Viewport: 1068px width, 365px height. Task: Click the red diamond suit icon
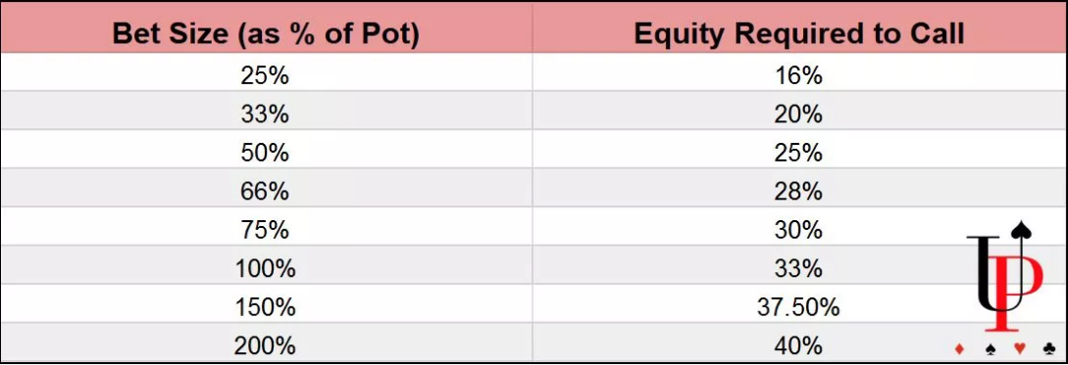[x=960, y=348]
